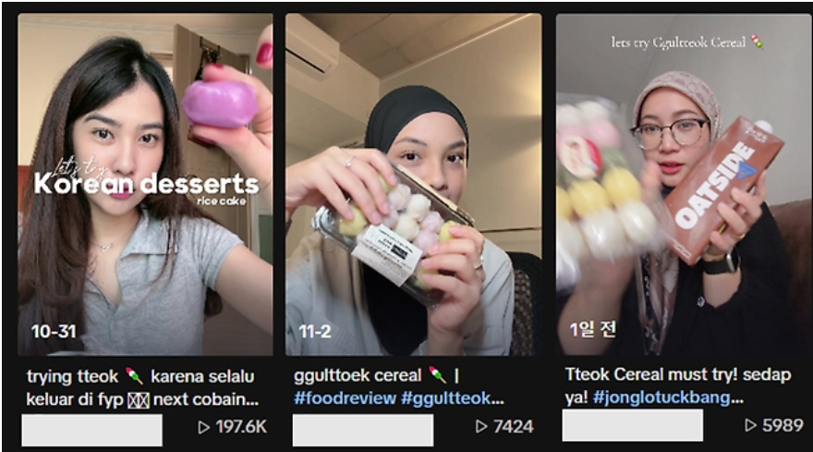Open the Korean desserts rice cake video
Viewport: 813px width, 452px height.
click(145, 184)
